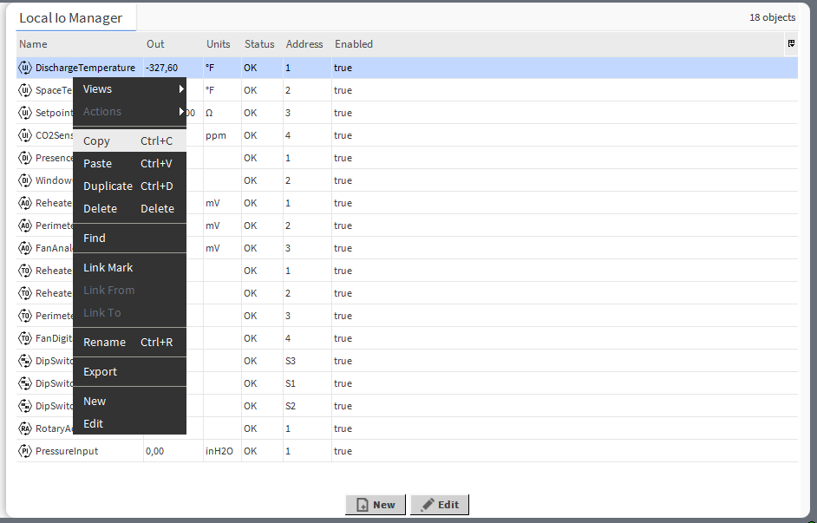Switch to Local Io Manager tab
This screenshot has width=817, height=523.
(x=71, y=18)
